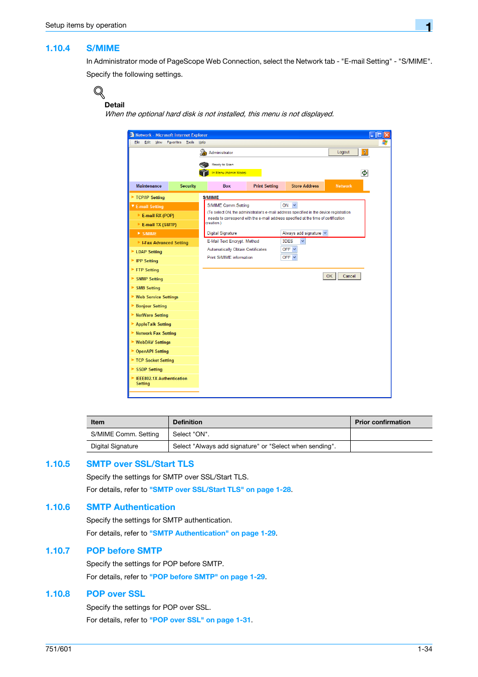Click the help question mark icon
Viewport: 478px width, 677px height.
[x=365, y=152]
